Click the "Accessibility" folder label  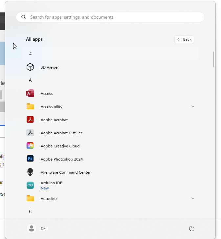click(x=52, y=107)
